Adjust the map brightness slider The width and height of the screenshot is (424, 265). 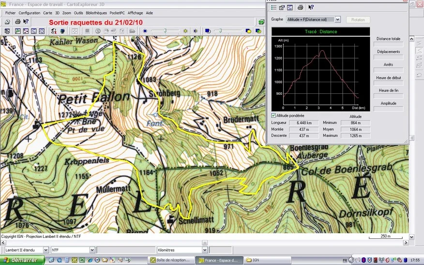[x=165, y=31]
